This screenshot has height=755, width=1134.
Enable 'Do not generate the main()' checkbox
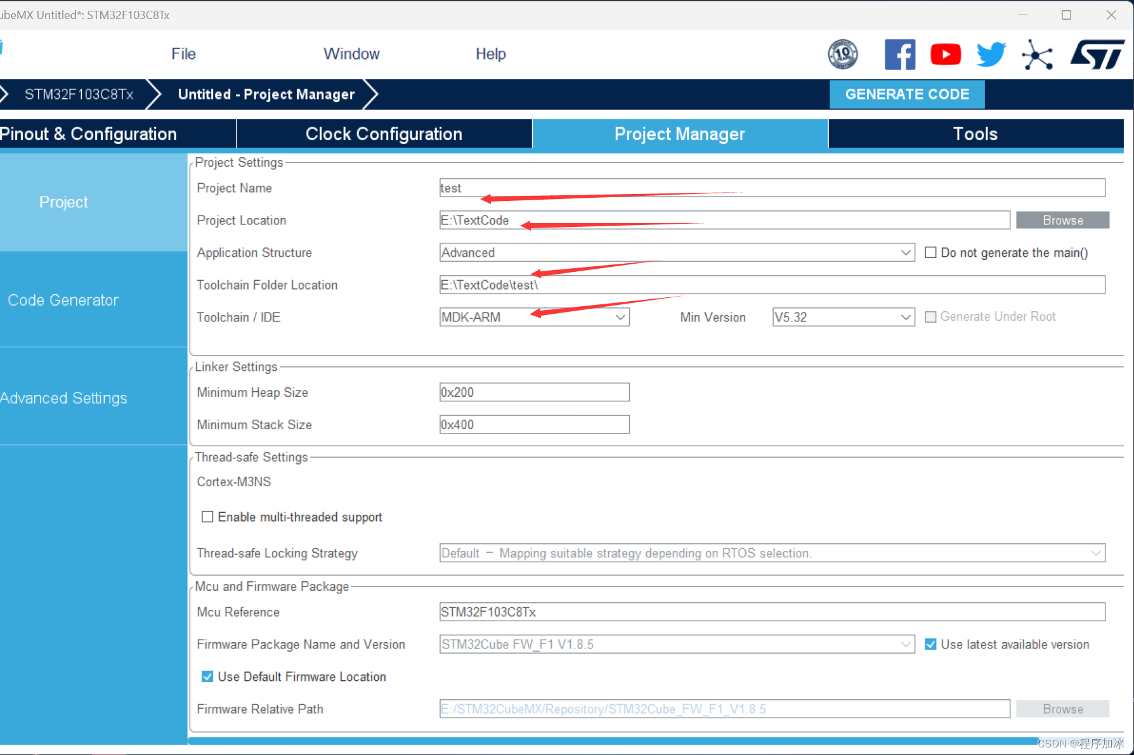click(930, 253)
